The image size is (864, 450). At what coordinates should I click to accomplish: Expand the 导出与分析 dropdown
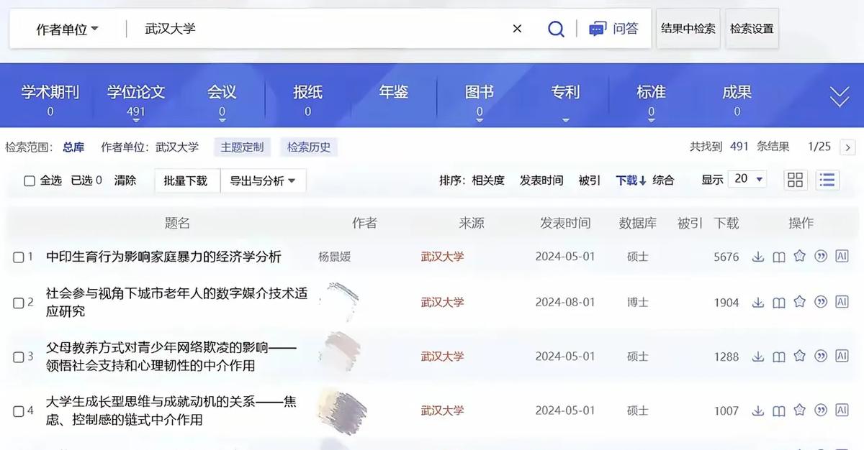(264, 180)
